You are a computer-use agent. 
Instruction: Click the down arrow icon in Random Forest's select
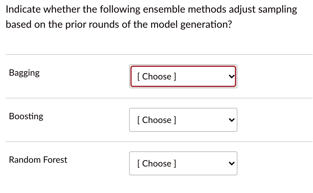231,163
